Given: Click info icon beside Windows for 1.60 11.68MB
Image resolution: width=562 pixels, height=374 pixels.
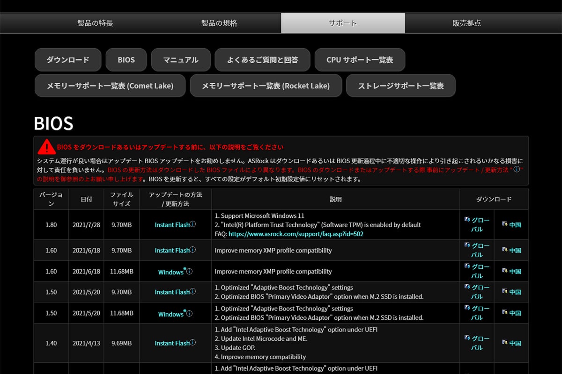Looking at the screenshot, I should [189, 272].
